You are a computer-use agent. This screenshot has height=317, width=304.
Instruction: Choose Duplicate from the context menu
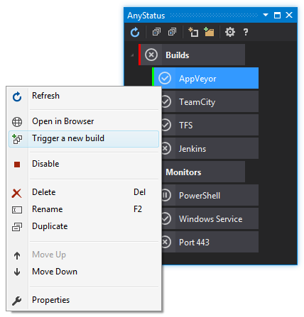pos(84,226)
